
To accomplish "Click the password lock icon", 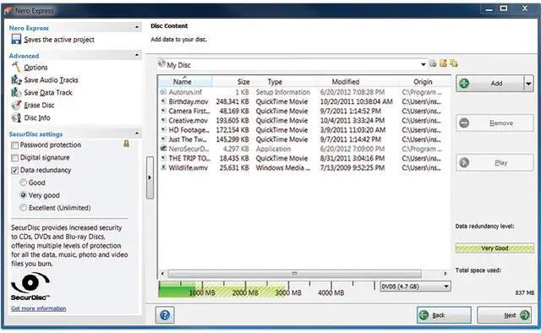I will [x=126, y=144].
